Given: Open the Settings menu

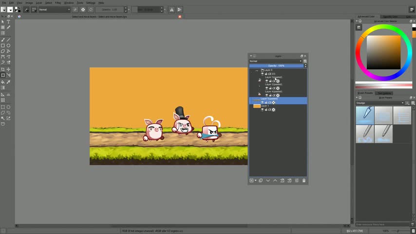Looking at the screenshot, I should tap(91, 3).
